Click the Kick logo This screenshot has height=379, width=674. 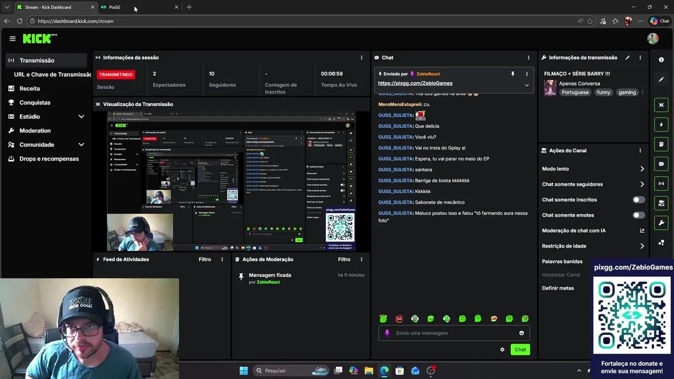(40, 38)
